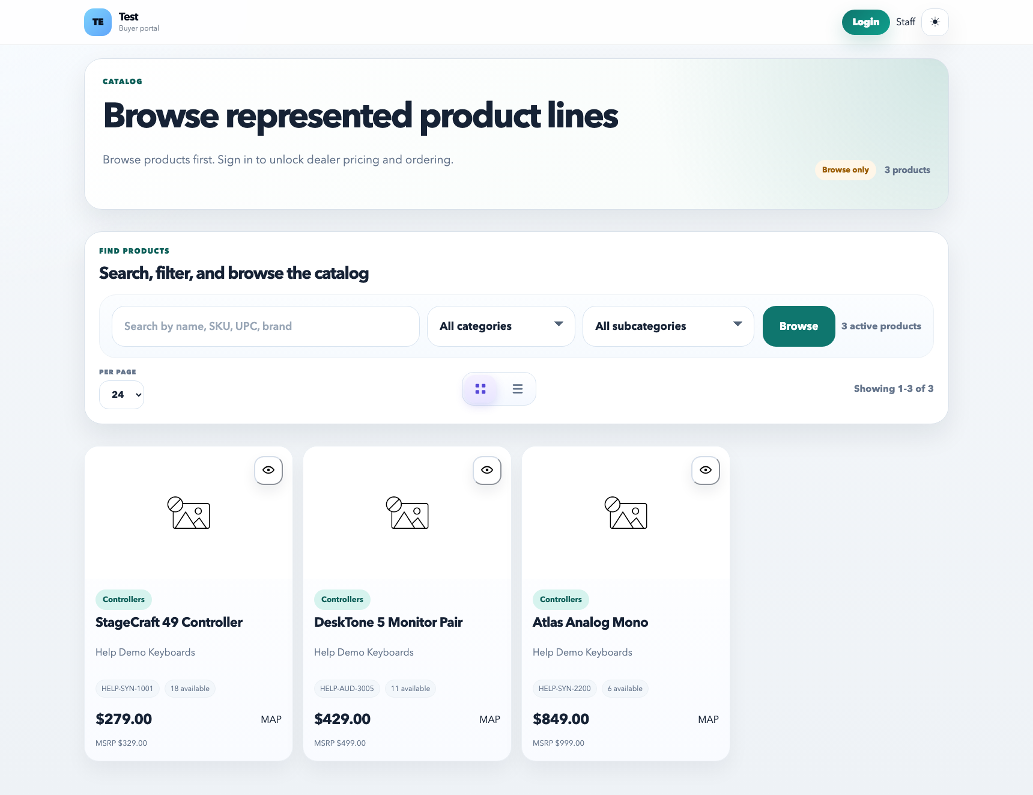Viewport: 1033px width, 795px height.
Task: Click the $429.00 price
Action: [342, 719]
